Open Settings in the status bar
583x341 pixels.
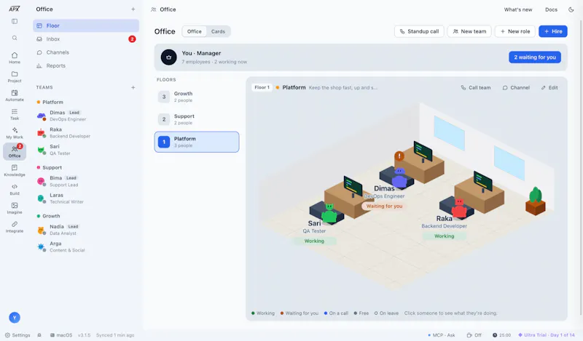tap(17, 335)
